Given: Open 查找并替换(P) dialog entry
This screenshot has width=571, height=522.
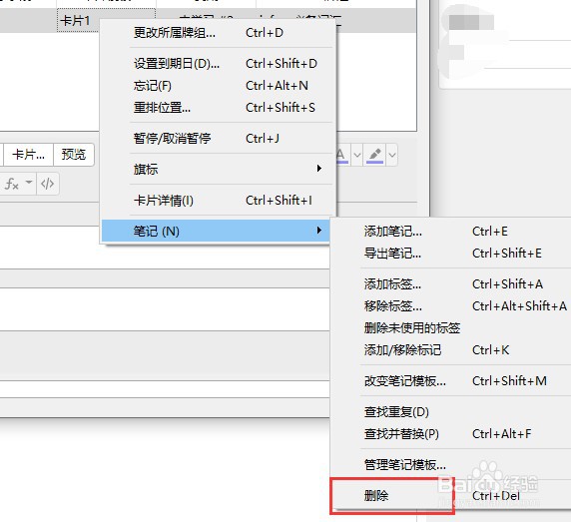Looking at the screenshot, I should tap(451, 434).
